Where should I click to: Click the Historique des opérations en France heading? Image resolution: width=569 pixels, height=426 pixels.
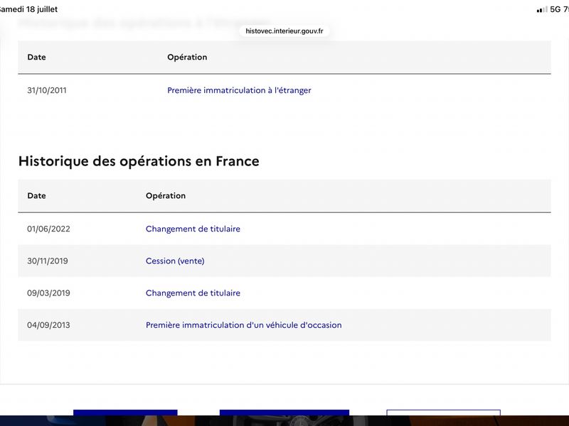139,161
